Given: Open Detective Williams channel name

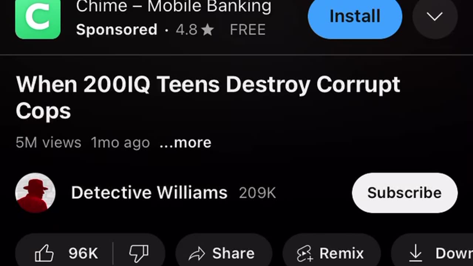Looking at the screenshot, I should click(149, 193).
